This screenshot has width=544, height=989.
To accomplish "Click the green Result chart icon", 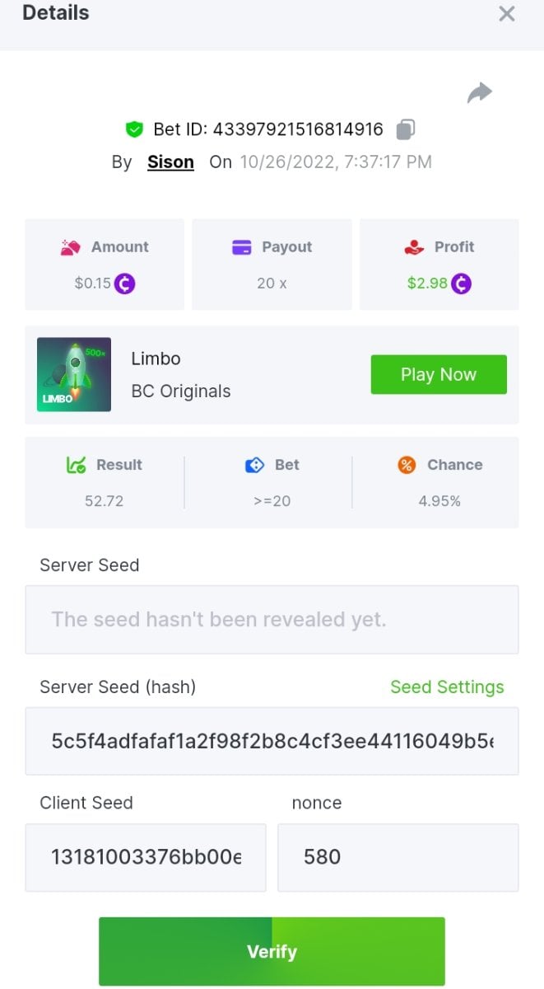I will point(76,465).
